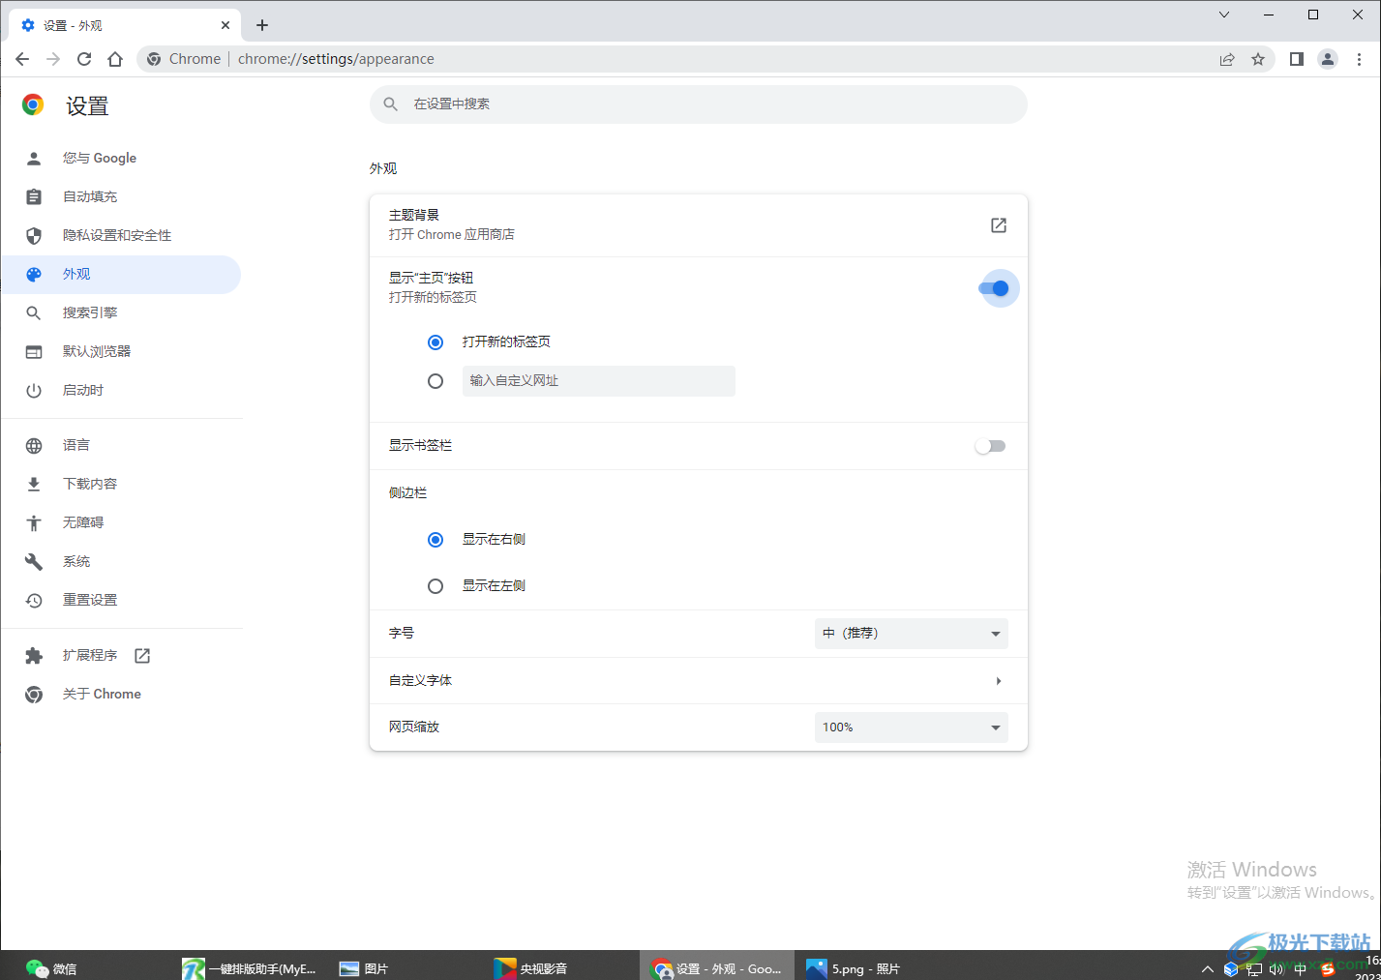
Task: Open 一键排版助手 taskbar item
Action: pyautogui.click(x=250, y=967)
